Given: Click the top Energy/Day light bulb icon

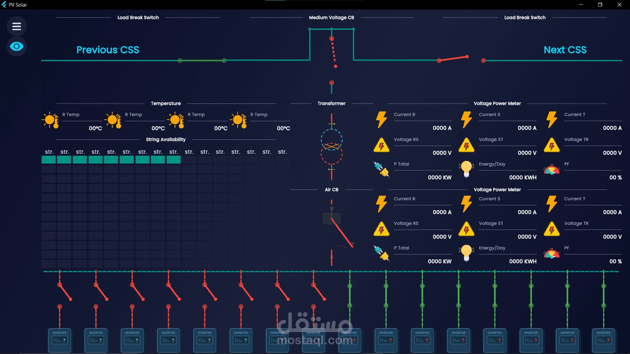Looking at the screenshot, I should click(x=466, y=169).
